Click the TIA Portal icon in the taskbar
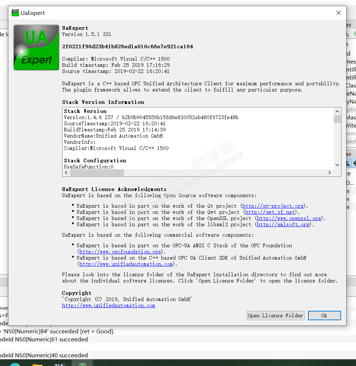Image resolution: width=356 pixels, height=366 pixels. (59, 365)
